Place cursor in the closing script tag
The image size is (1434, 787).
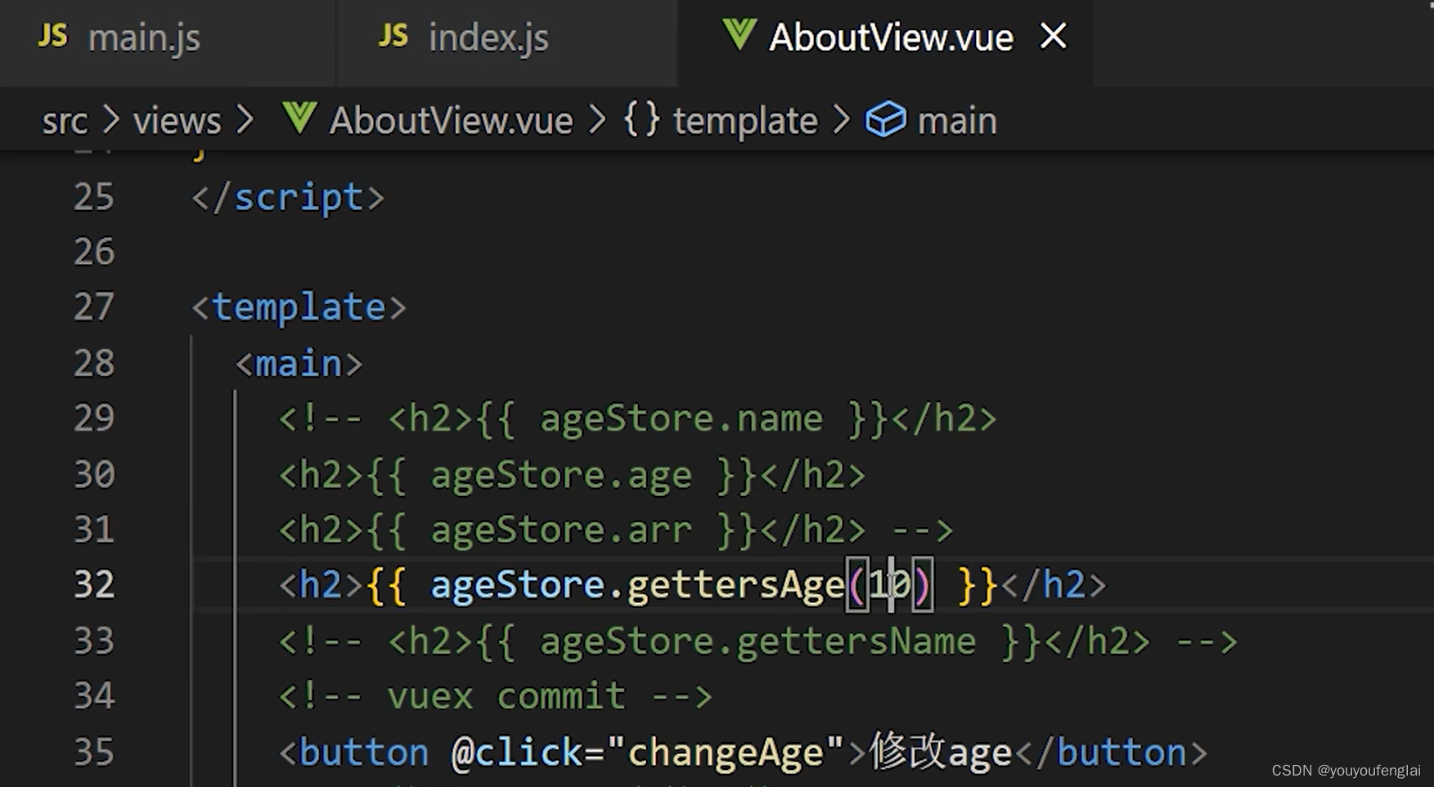point(288,199)
